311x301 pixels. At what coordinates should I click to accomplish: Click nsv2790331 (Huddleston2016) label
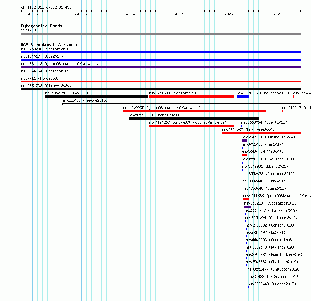click(x=274, y=255)
